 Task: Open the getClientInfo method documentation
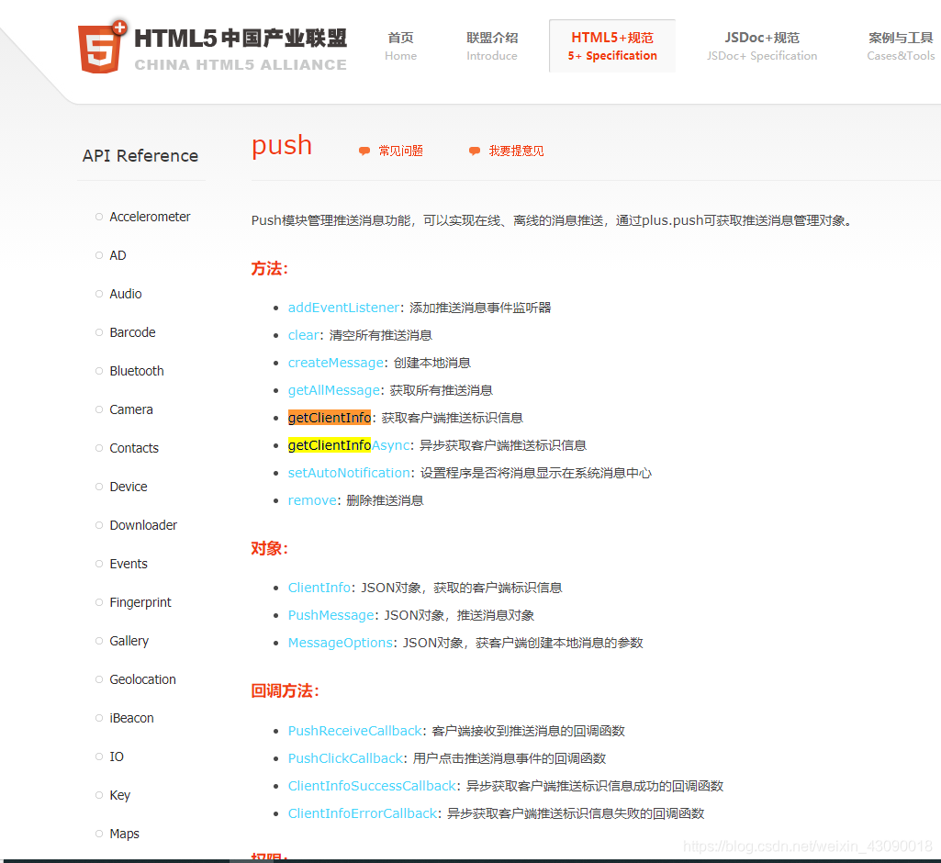click(x=329, y=417)
